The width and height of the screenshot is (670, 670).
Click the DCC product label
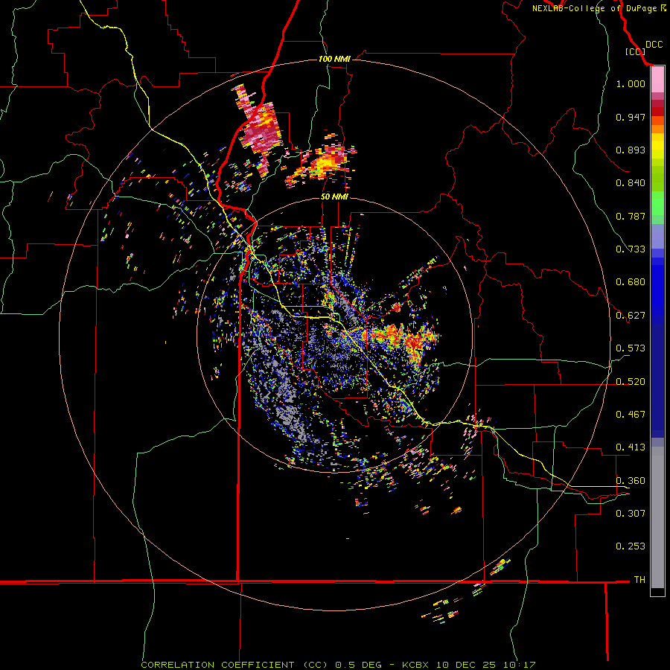click(654, 45)
